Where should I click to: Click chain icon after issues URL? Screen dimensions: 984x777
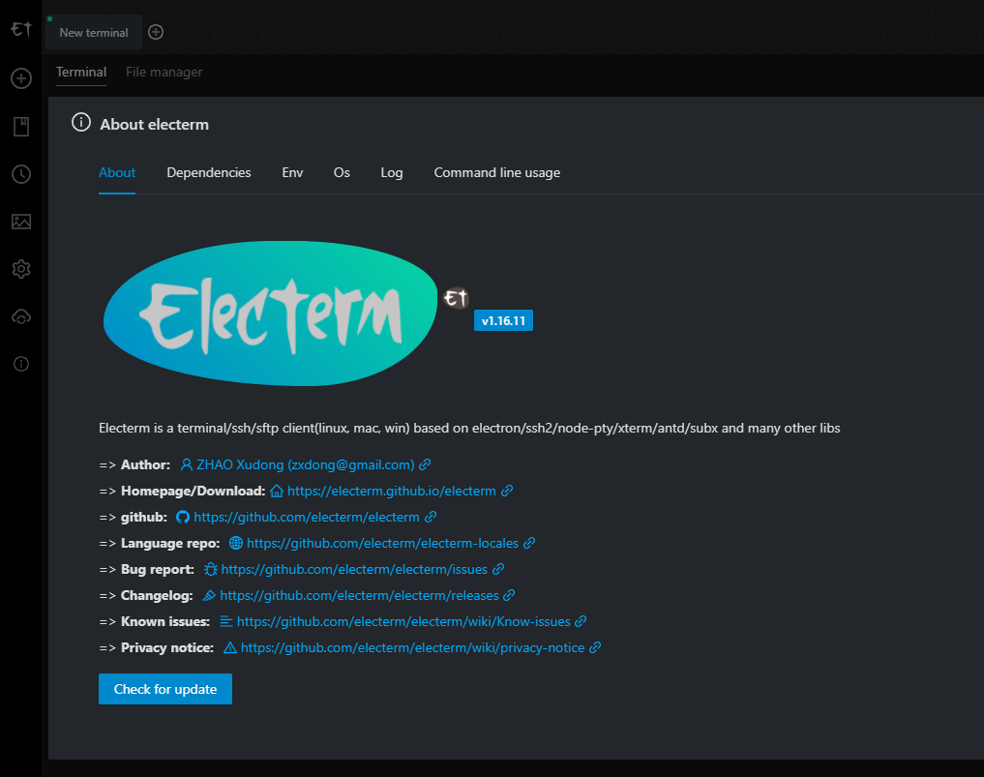click(x=498, y=569)
